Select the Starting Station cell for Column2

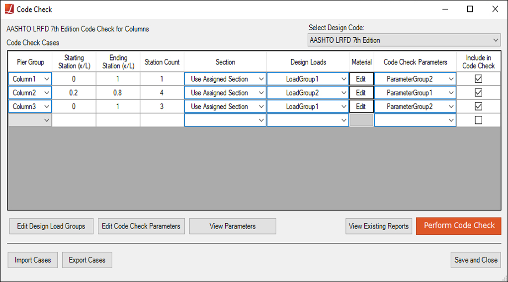tap(74, 93)
